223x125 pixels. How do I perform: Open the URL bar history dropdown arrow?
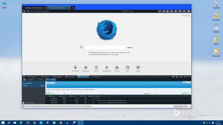click(x=122, y=11)
